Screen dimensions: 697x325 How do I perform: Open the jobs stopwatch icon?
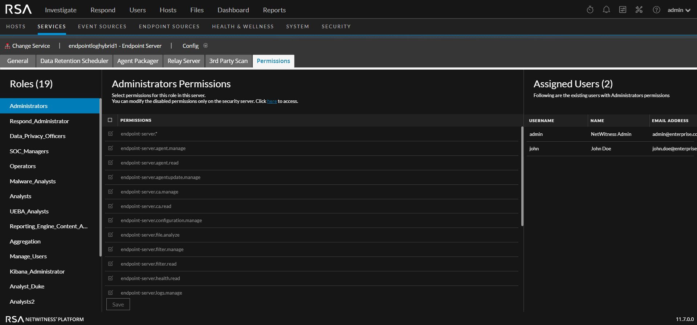tap(590, 10)
